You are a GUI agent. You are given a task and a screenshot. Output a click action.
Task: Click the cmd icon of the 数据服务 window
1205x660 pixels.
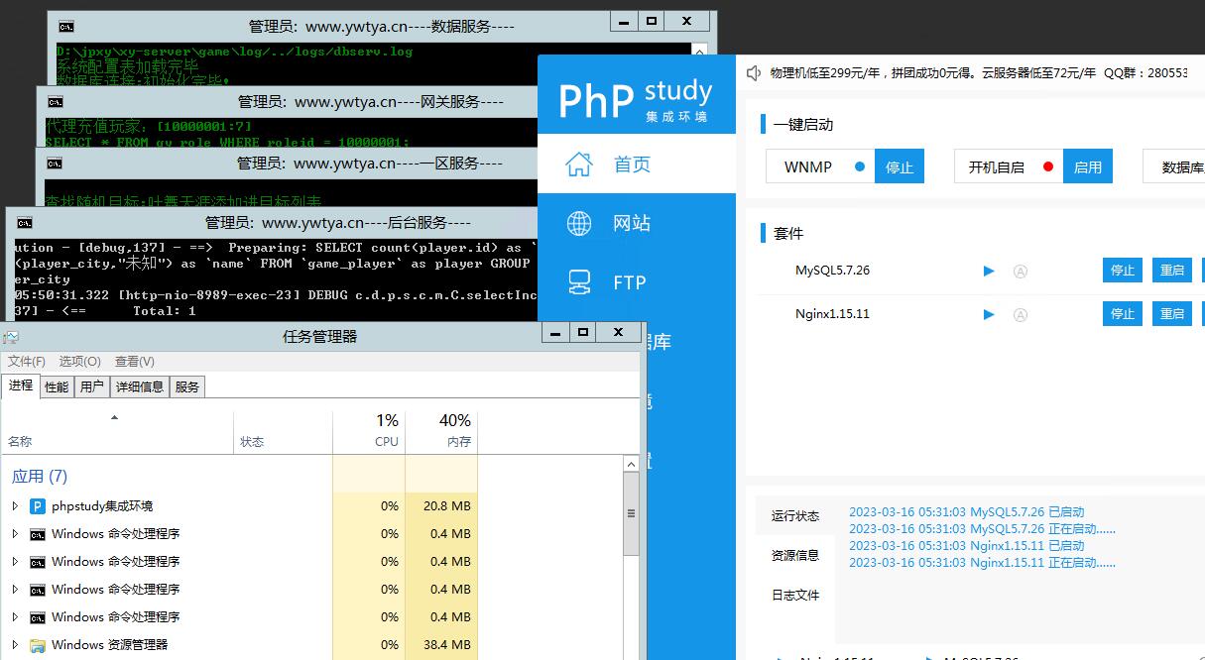(65, 27)
